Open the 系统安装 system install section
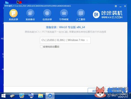The width and height of the screenshot is (131, 99). 13,15
